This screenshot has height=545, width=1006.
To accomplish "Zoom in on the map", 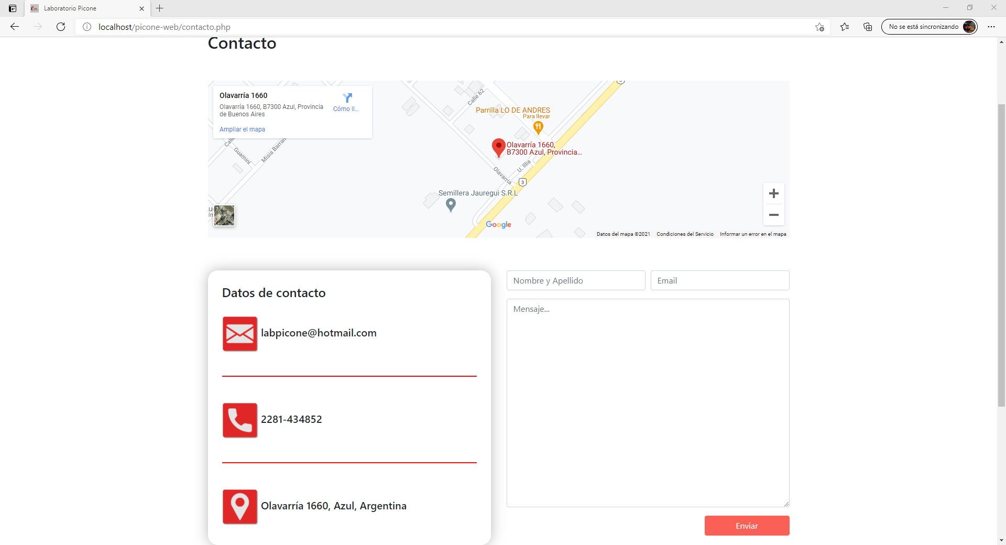I will (773, 194).
